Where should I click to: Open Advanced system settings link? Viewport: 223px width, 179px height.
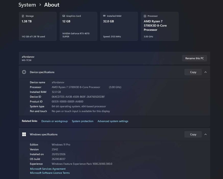[x=113, y=121]
